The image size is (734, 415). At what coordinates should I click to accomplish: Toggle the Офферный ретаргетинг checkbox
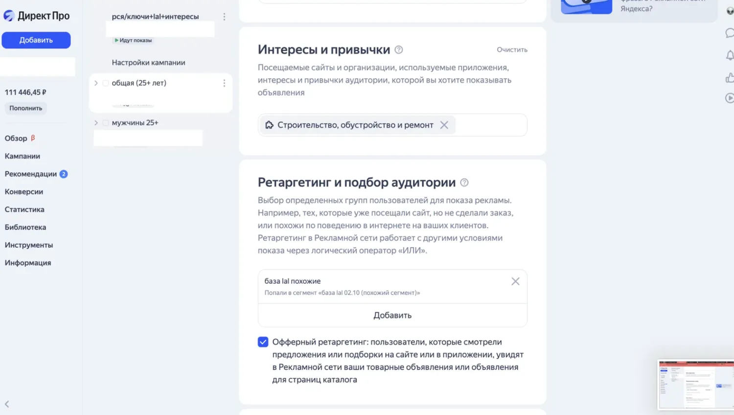(x=263, y=342)
